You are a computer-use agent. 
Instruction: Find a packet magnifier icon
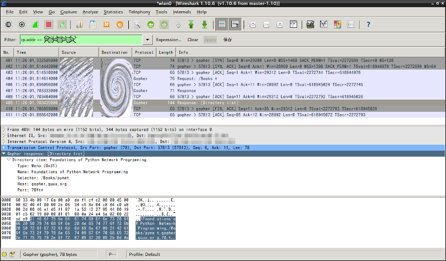pyautogui.click(x=137, y=24)
